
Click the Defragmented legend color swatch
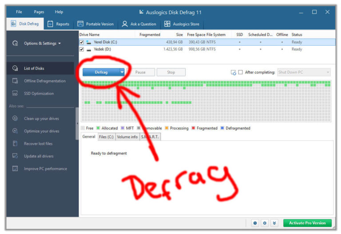pyautogui.click(x=222, y=128)
